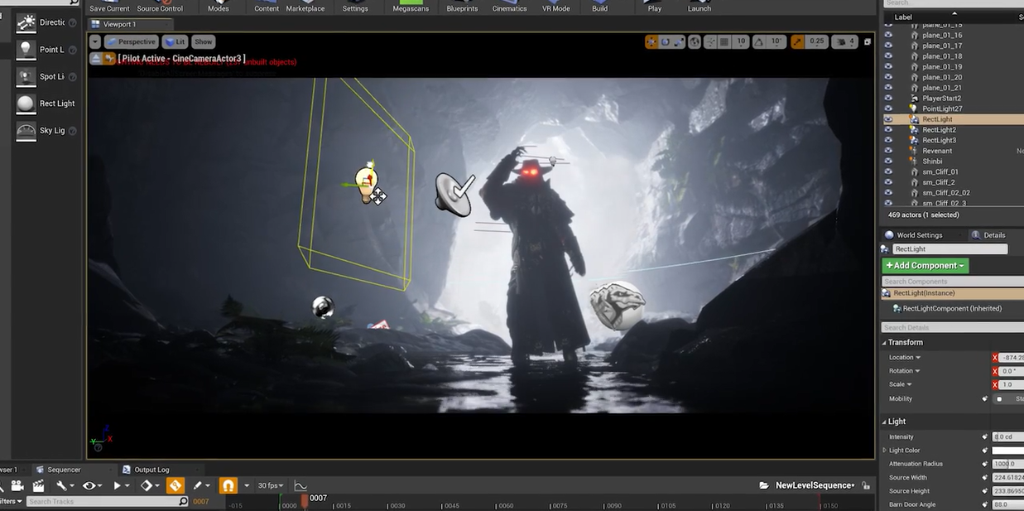Open the Show flags menu
Screen dimensions: 1024x511
click(204, 41)
